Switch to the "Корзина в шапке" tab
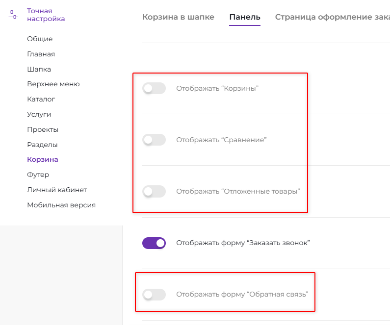 click(x=178, y=17)
